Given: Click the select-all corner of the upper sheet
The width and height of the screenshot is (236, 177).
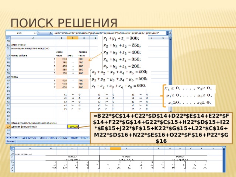Looking at the screenshot, I should coord(8,38).
